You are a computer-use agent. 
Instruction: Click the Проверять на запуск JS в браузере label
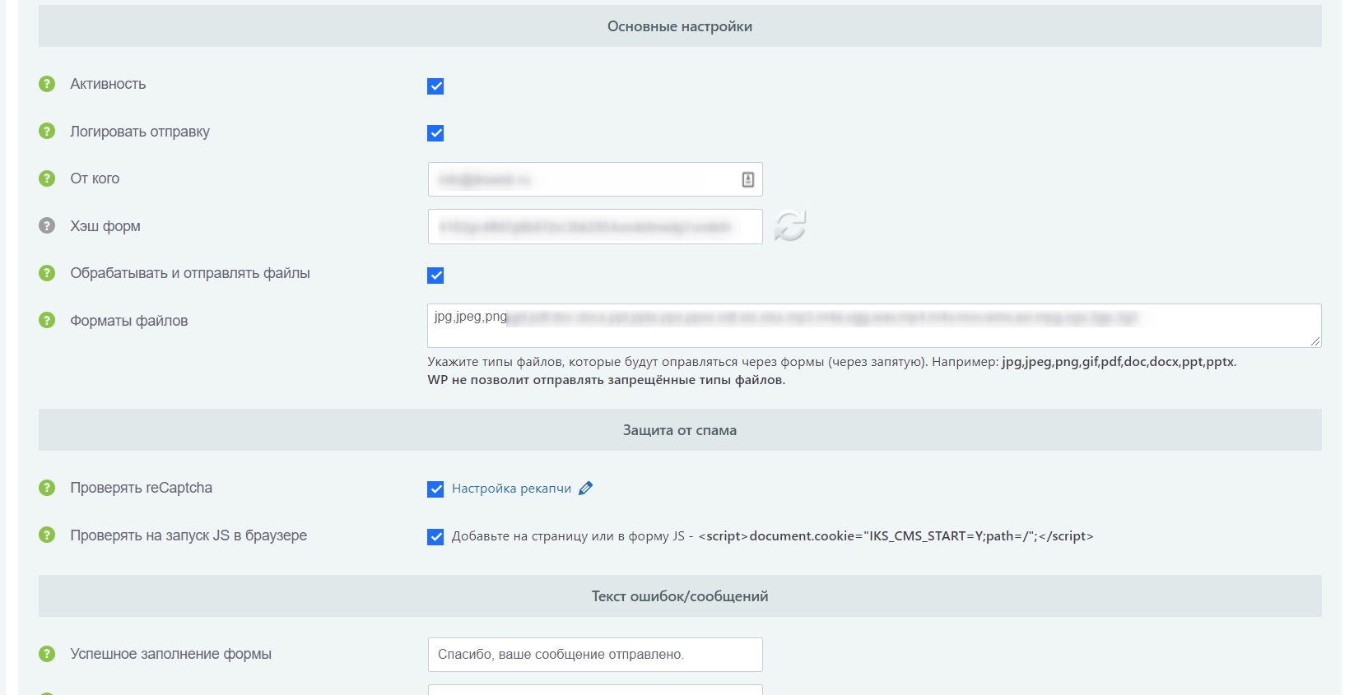point(188,535)
